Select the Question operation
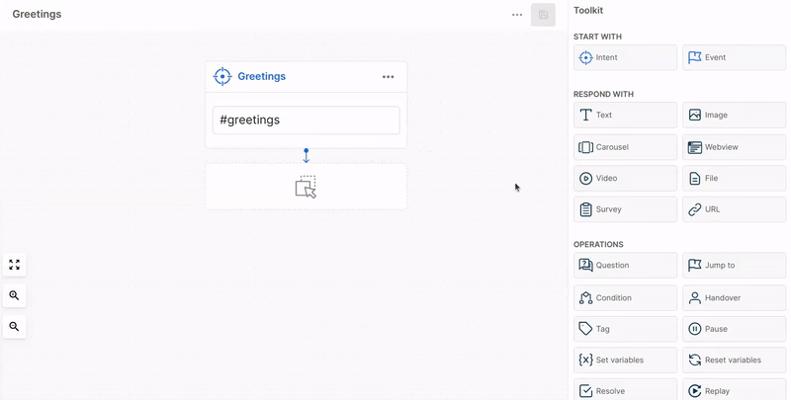This screenshot has height=400, width=791. click(625, 265)
